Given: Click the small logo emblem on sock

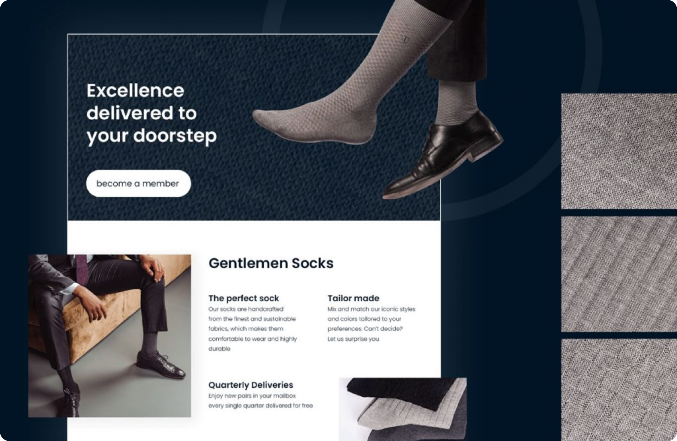Looking at the screenshot, I should tap(405, 39).
